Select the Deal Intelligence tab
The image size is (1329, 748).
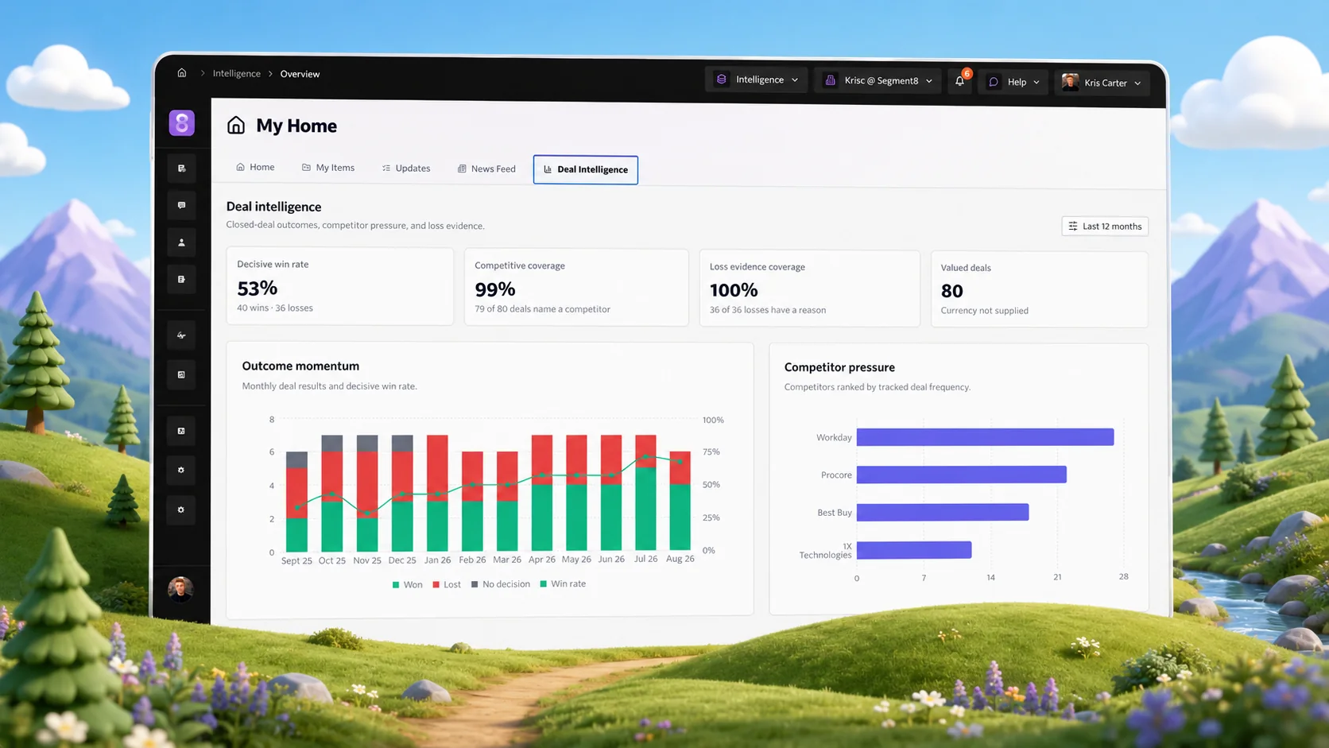click(x=586, y=169)
